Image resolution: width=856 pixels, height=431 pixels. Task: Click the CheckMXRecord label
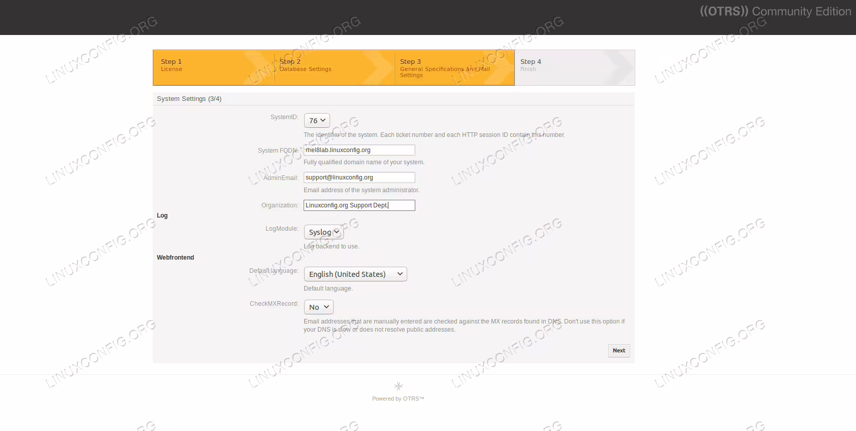tap(274, 304)
